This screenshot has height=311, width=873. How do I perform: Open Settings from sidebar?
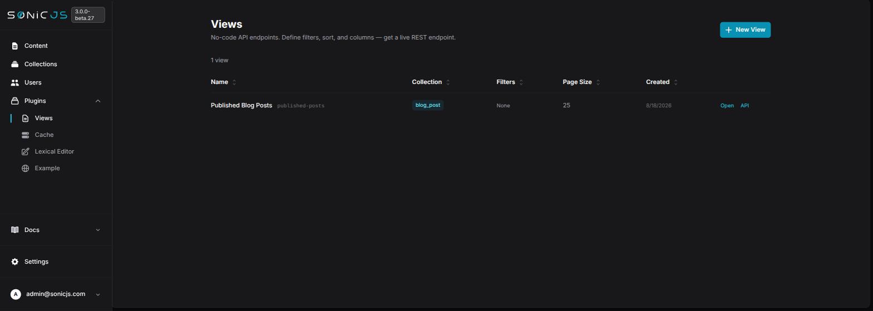pyautogui.click(x=36, y=261)
